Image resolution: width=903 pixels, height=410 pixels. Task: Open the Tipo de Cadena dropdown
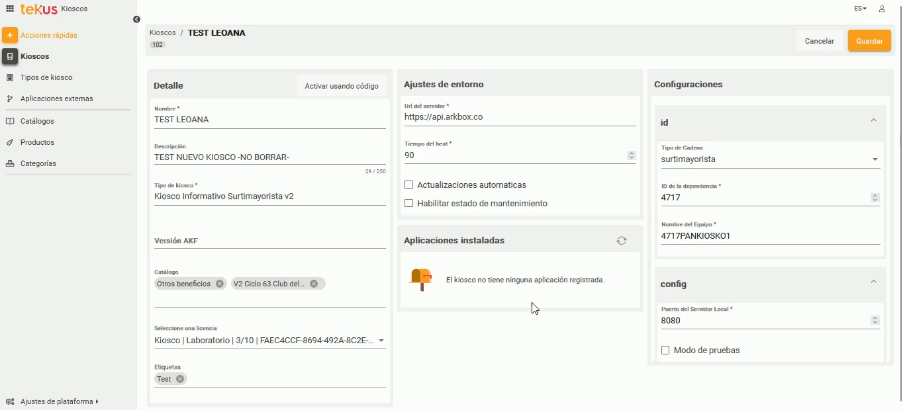tap(875, 158)
